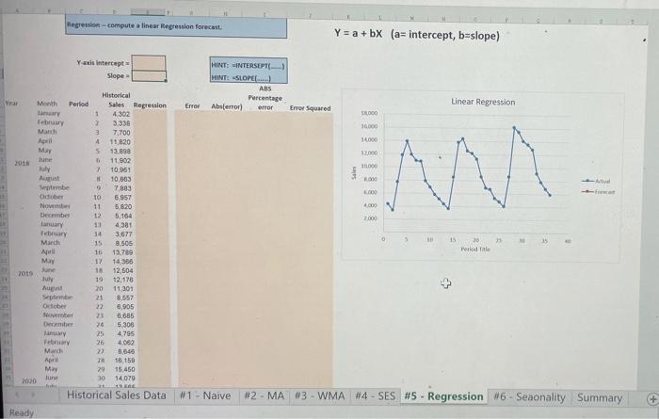
Task: Select the #3 - WMA sheet tab
Action: pyautogui.click(x=319, y=395)
